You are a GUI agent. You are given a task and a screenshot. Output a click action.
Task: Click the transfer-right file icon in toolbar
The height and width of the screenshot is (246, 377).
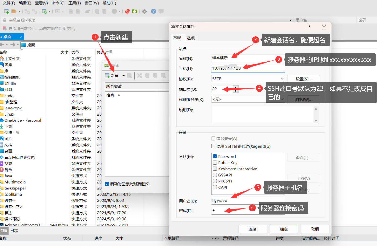tap(78, 11)
